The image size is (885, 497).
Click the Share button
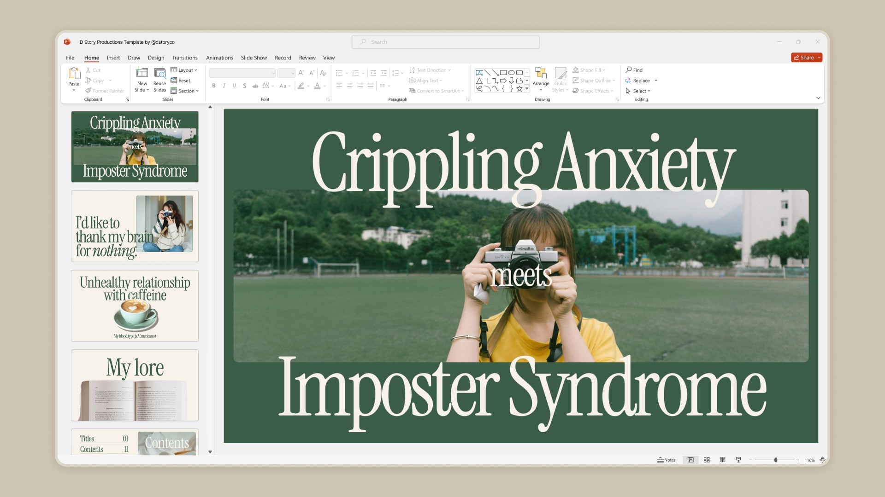[804, 58]
